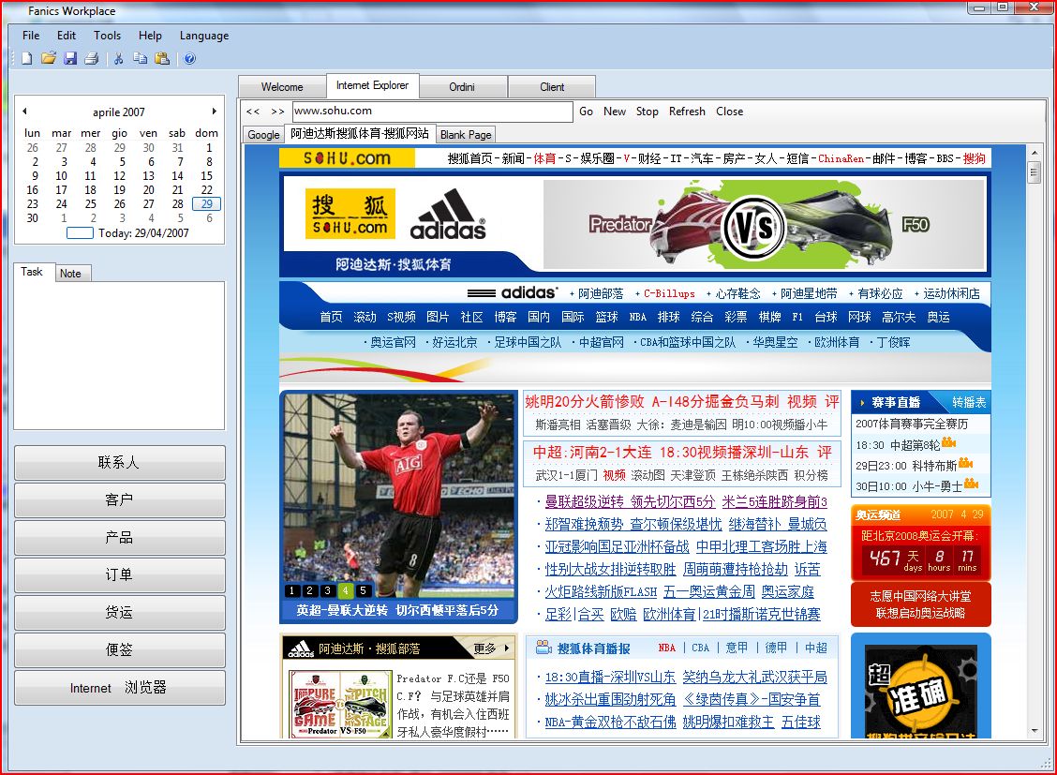Go to previous month in calendar
The height and width of the screenshot is (775, 1057).
click(x=25, y=112)
